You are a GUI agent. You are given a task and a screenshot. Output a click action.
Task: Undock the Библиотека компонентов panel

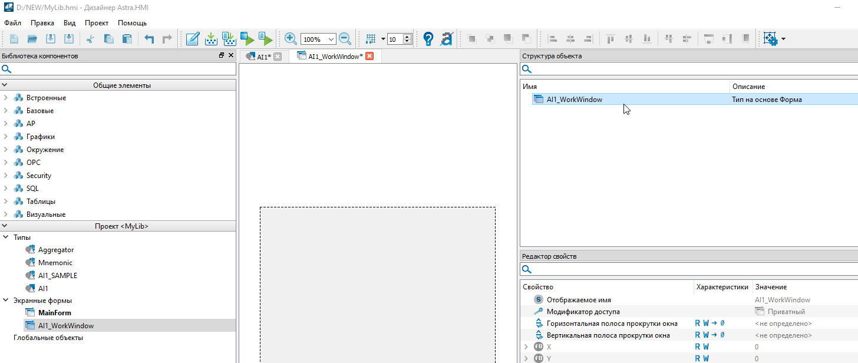coord(222,55)
